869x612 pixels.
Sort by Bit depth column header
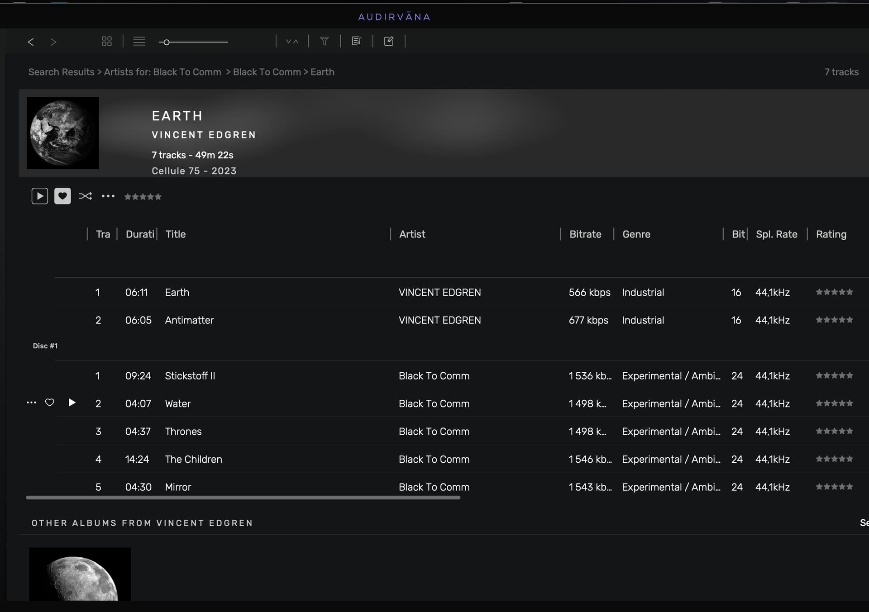(738, 234)
